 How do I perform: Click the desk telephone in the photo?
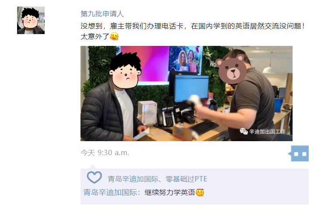coord(167,117)
